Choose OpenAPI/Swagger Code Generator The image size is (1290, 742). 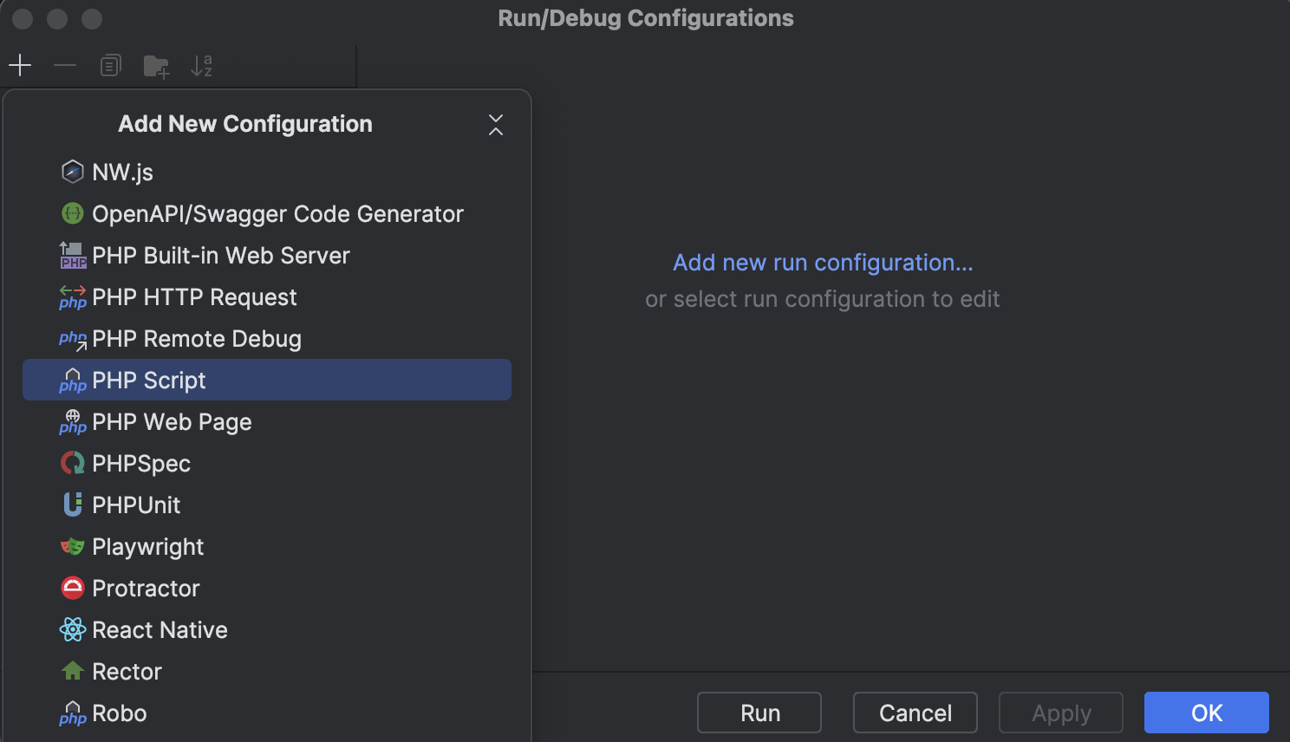277,213
